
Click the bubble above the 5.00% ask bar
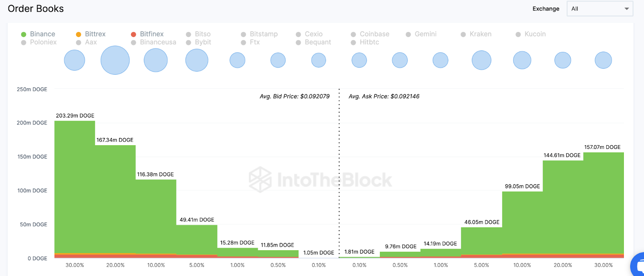coord(481,60)
